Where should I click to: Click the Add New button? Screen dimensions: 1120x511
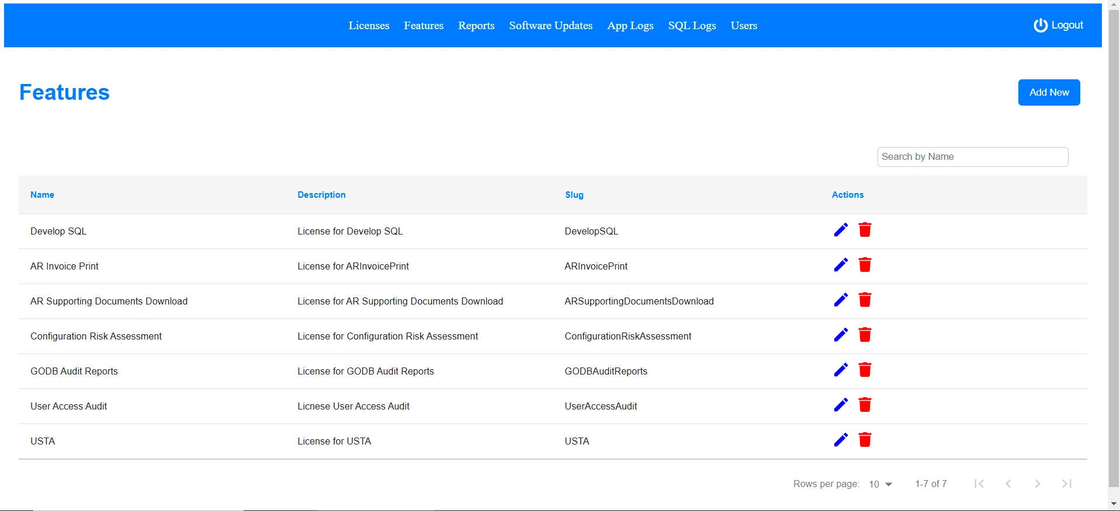[x=1049, y=93]
